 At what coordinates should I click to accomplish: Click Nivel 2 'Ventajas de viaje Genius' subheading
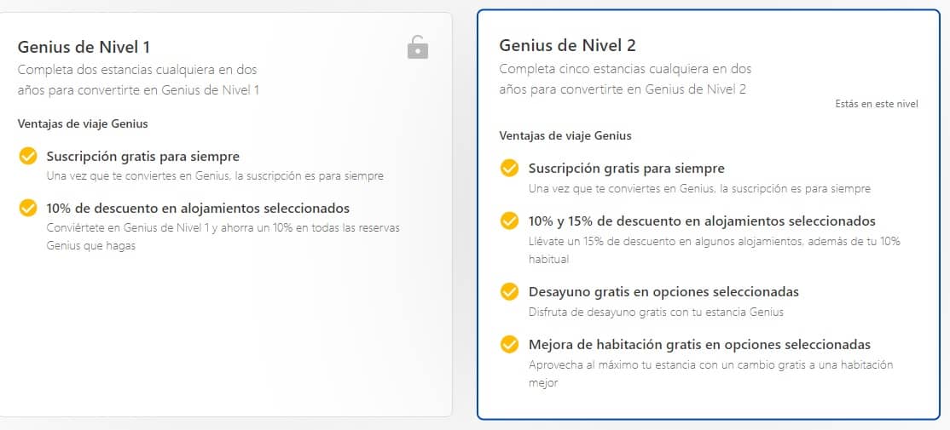pos(565,135)
